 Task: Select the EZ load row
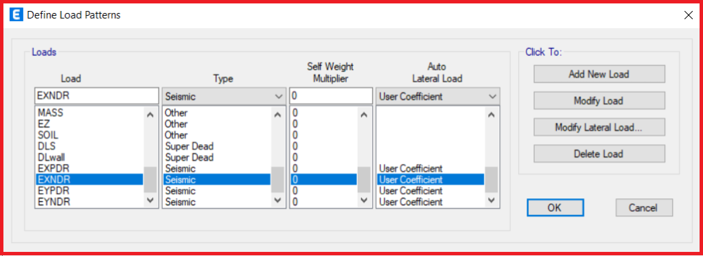point(90,124)
